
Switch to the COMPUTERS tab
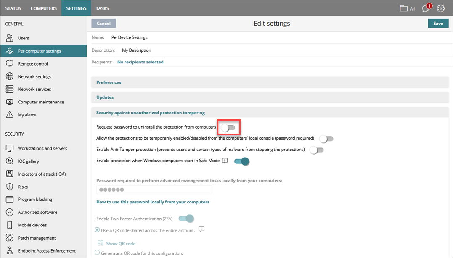[x=43, y=8]
